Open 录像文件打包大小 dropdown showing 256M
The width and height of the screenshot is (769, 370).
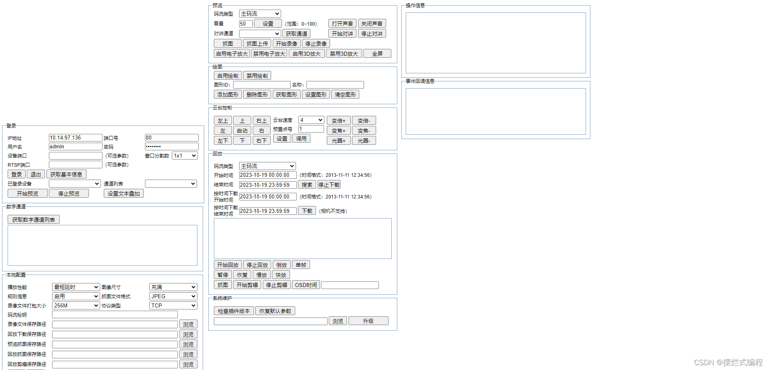(76, 305)
